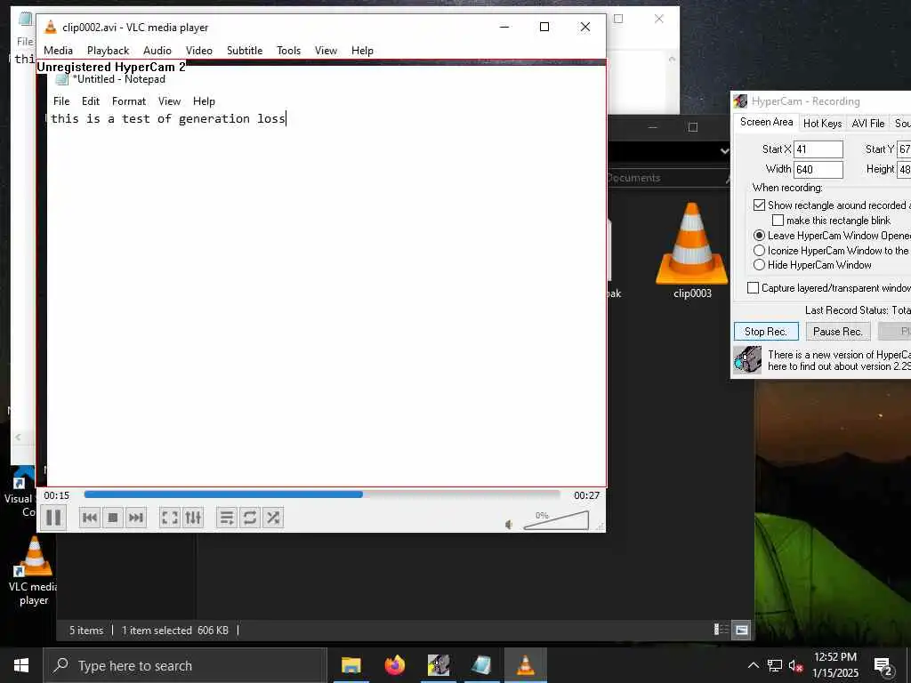Click the new HyperCam version notice link

click(839, 360)
